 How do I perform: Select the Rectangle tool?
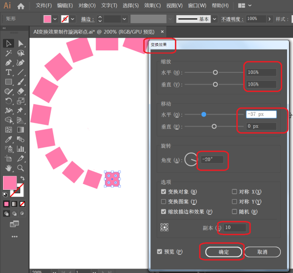[8, 82]
